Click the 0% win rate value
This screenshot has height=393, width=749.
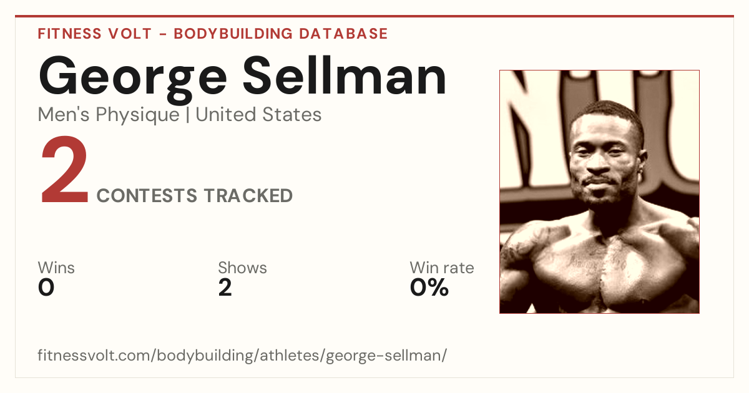[429, 288]
